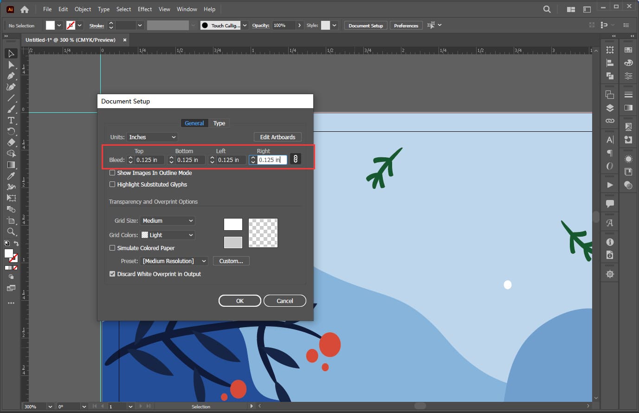Viewport: 639px width, 413px height.
Task: Click the Preferences button
Action: 406,26
